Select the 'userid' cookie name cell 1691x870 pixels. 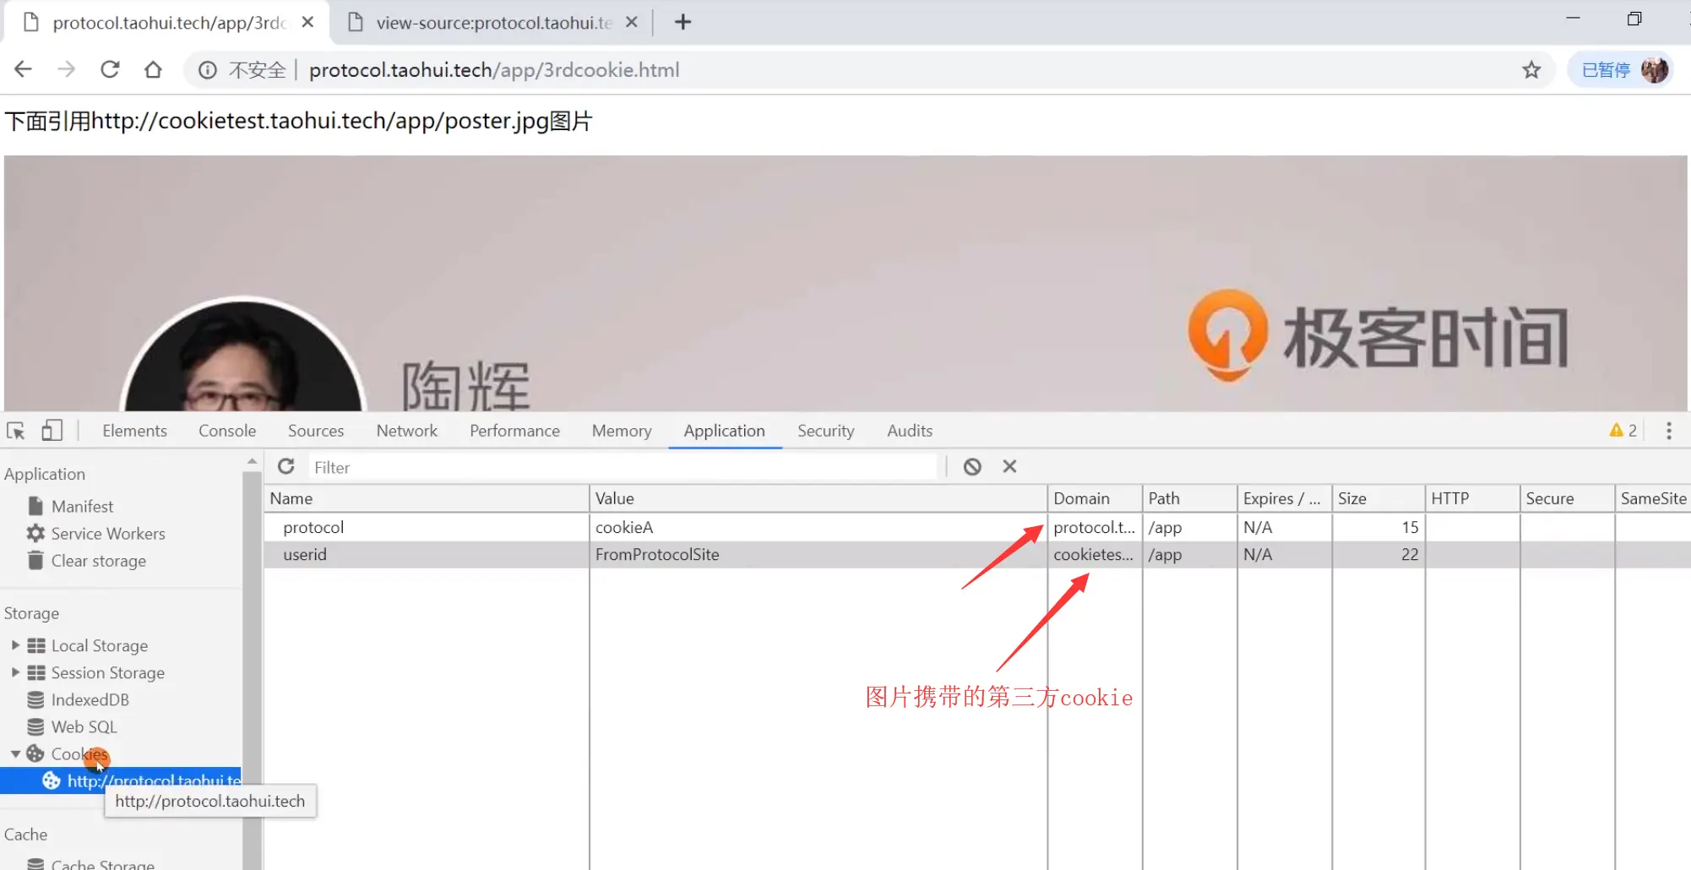coord(427,554)
